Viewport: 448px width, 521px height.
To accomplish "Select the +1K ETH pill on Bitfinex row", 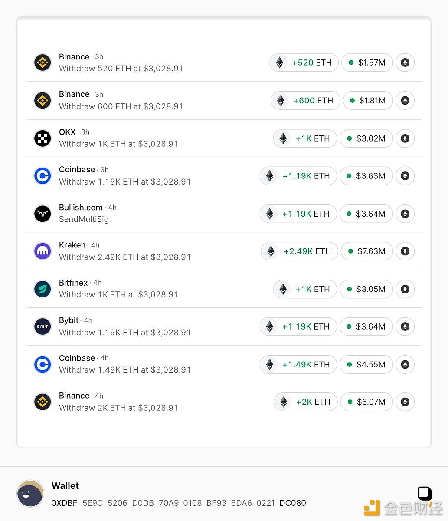I will (x=305, y=289).
